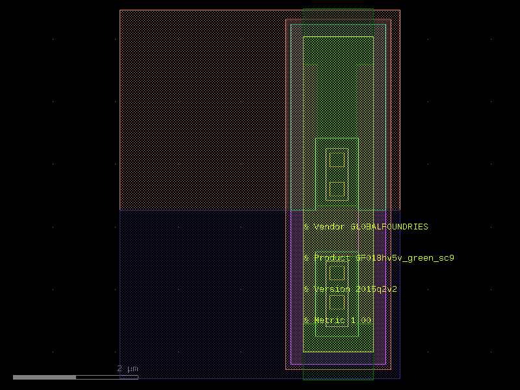
Task: Select the topmost contact square in upper pair
Action: click(x=337, y=160)
